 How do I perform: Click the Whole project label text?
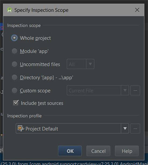coord(35,38)
